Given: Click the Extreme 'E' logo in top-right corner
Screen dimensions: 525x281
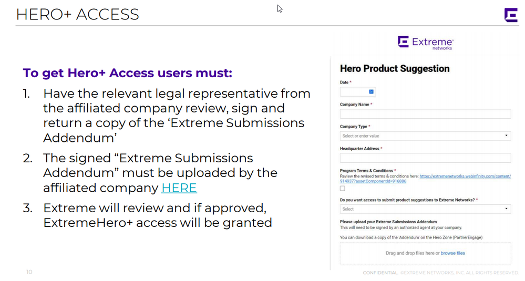Looking at the screenshot, I should click(511, 15).
